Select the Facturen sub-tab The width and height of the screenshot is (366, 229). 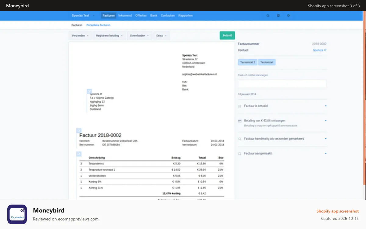pos(77,25)
